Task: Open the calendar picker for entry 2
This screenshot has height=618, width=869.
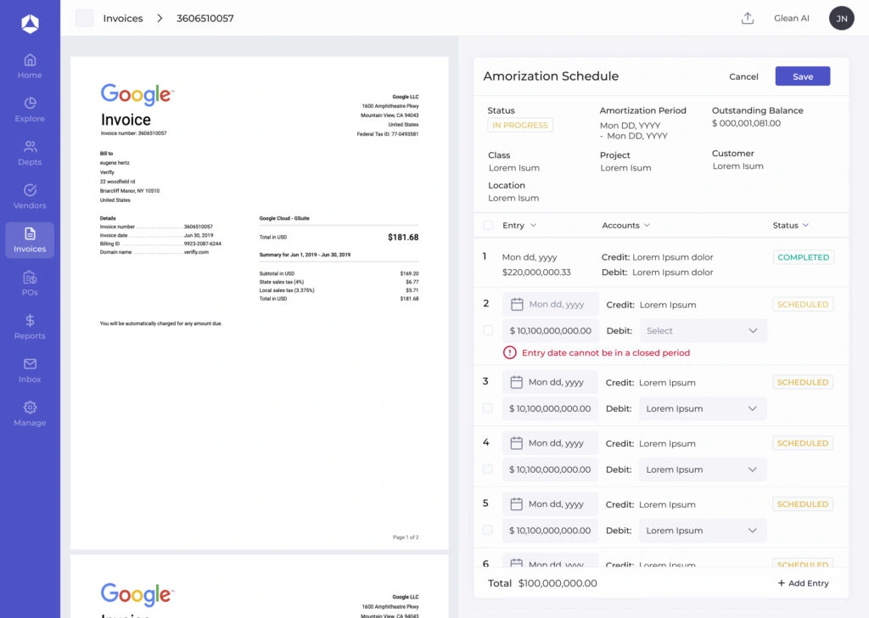Action: point(517,304)
